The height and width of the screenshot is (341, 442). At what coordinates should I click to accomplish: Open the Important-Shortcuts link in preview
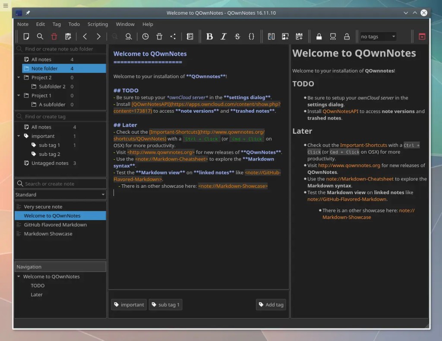click(x=363, y=145)
